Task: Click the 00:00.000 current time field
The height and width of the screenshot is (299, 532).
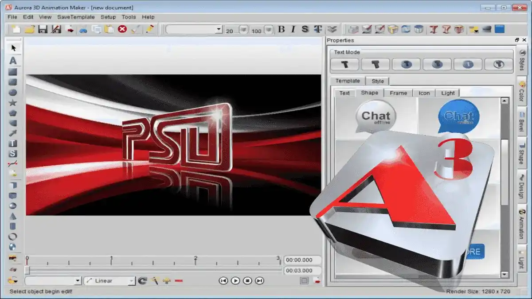Action: click(x=302, y=260)
